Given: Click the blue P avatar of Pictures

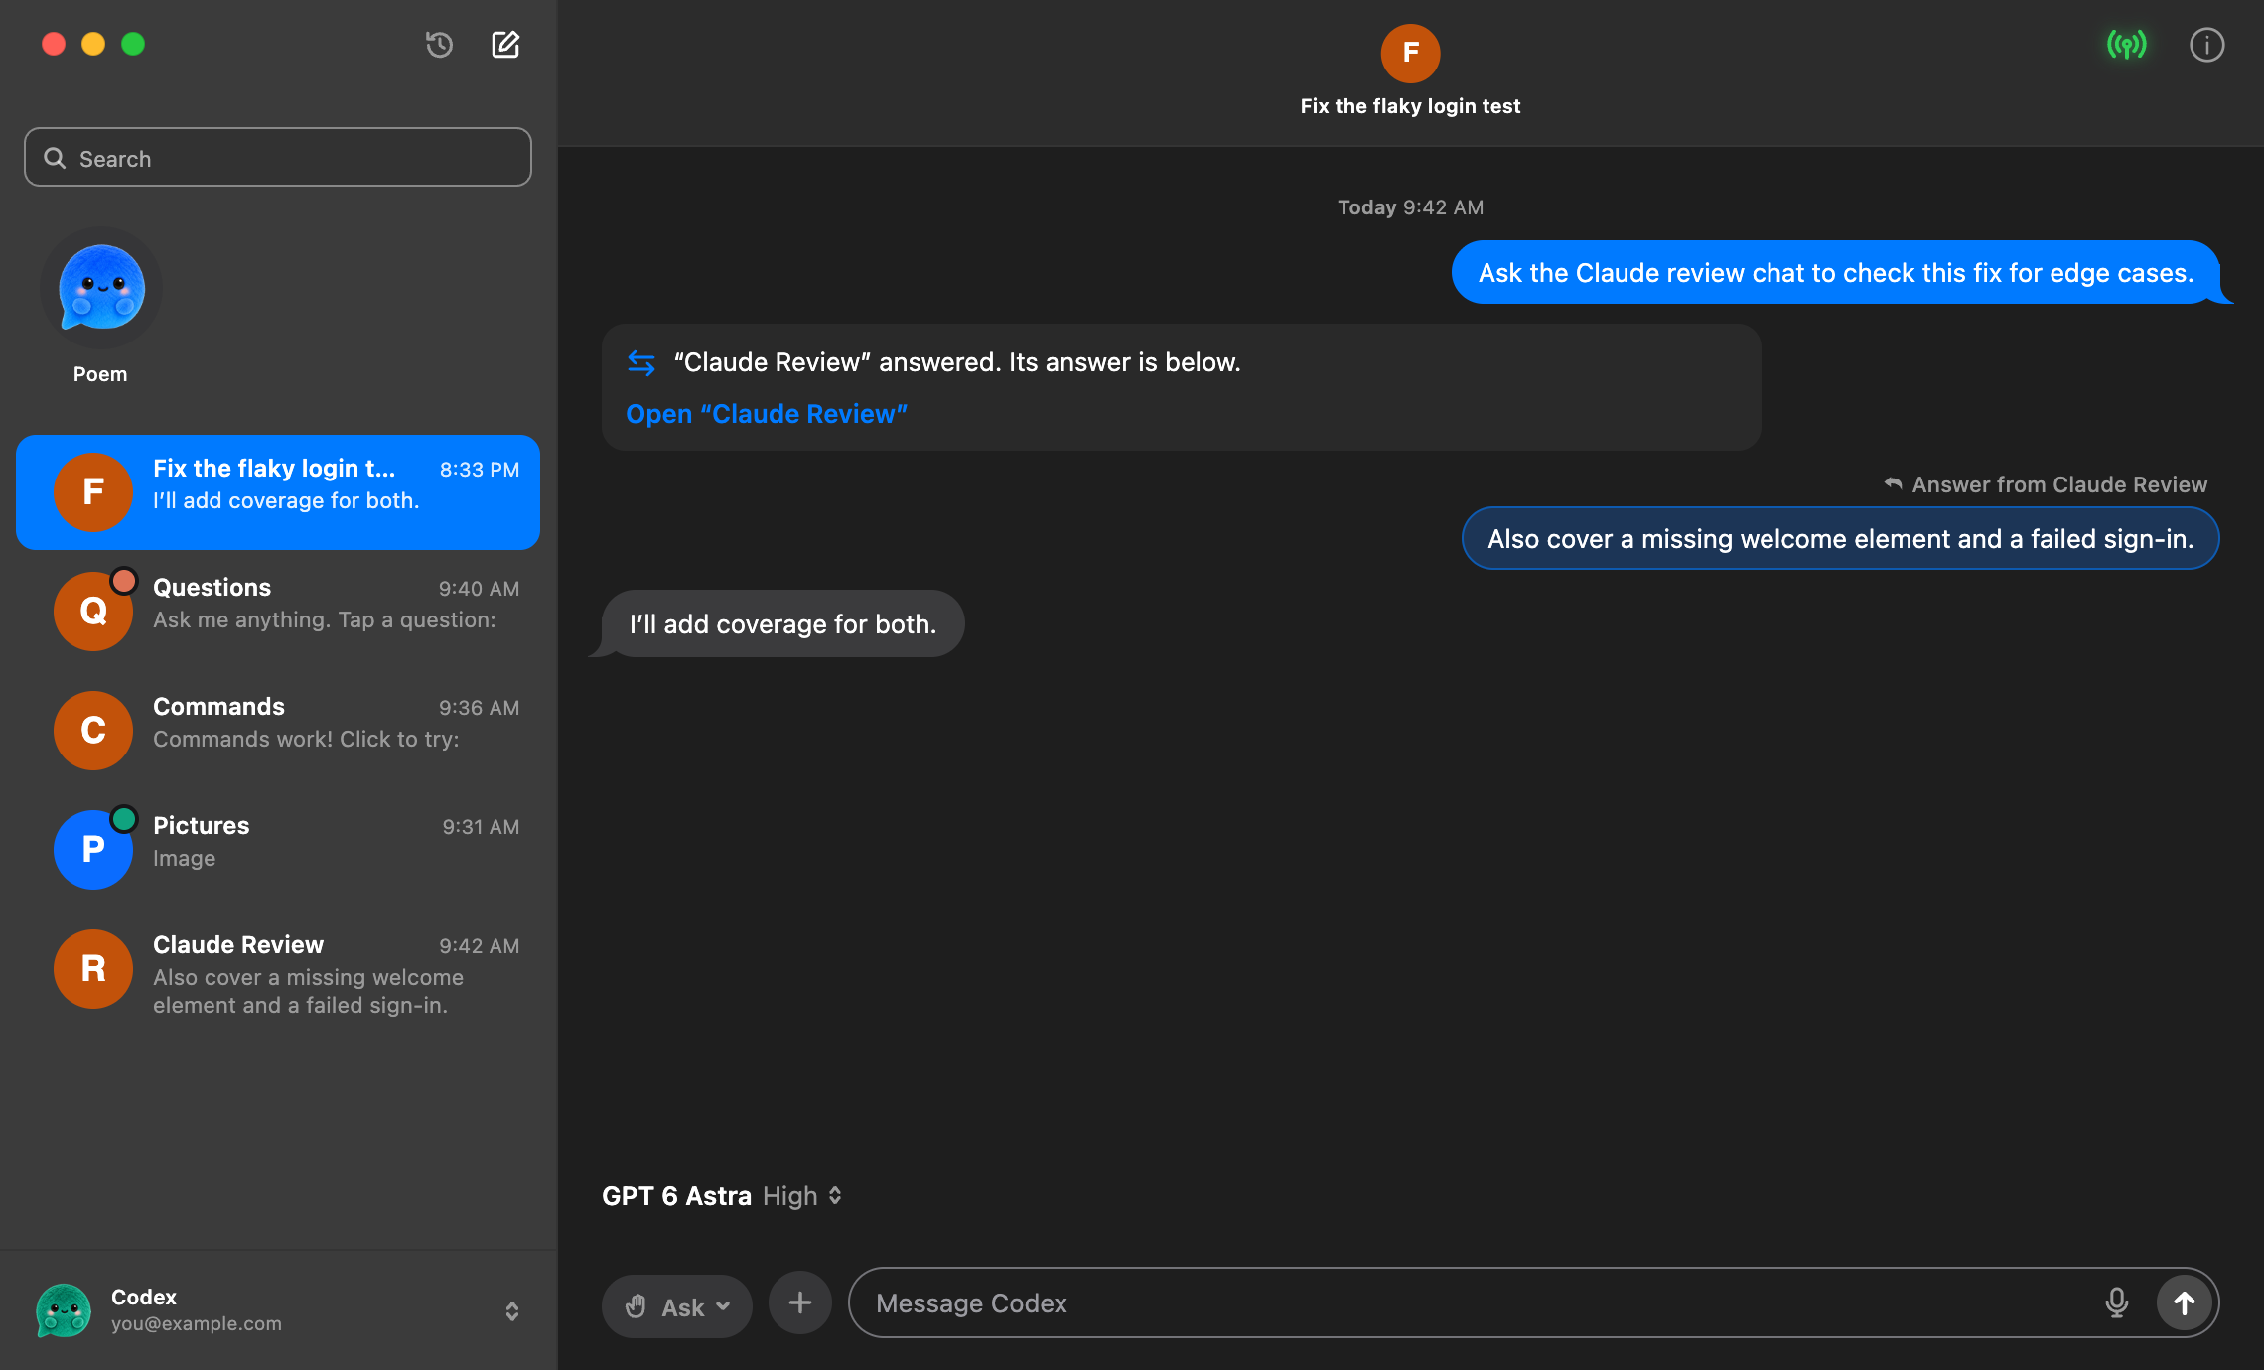Looking at the screenshot, I should [93, 849].
